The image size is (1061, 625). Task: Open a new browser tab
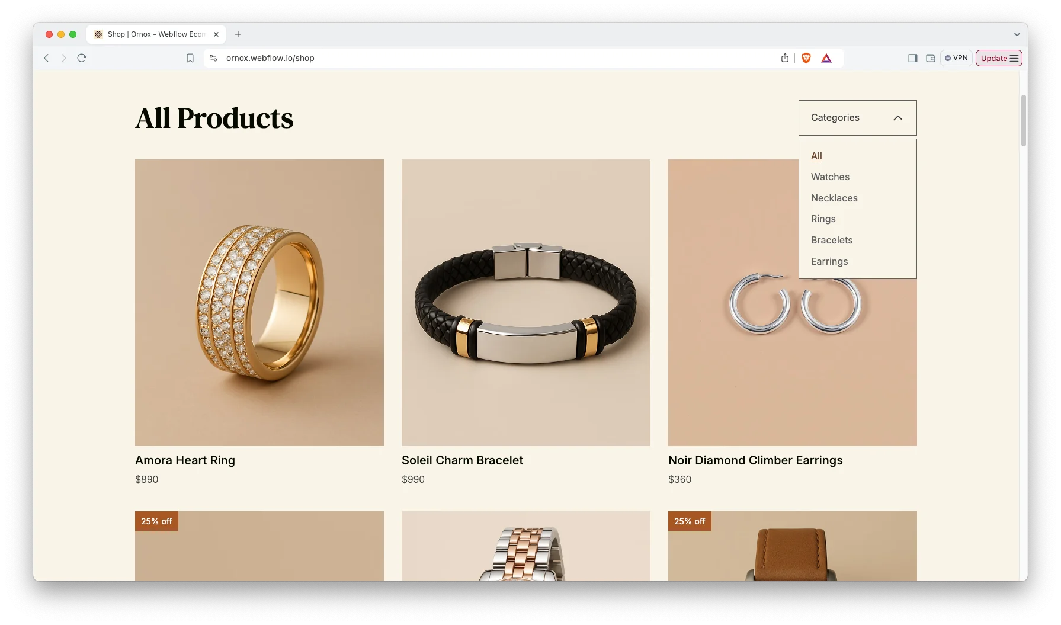click(x=238, y=34)
